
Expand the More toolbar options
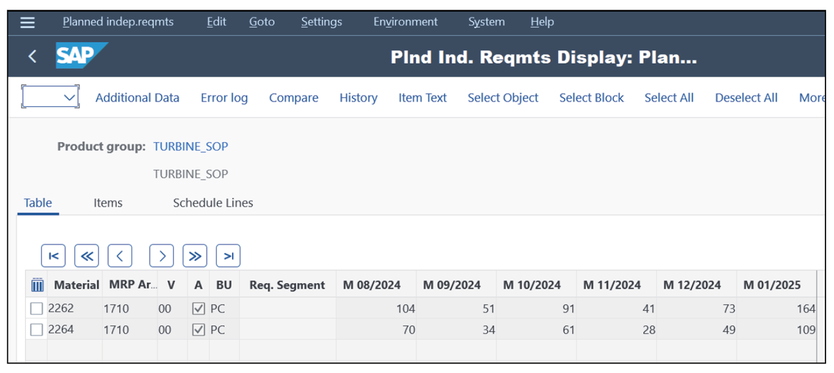coord(811,98)
